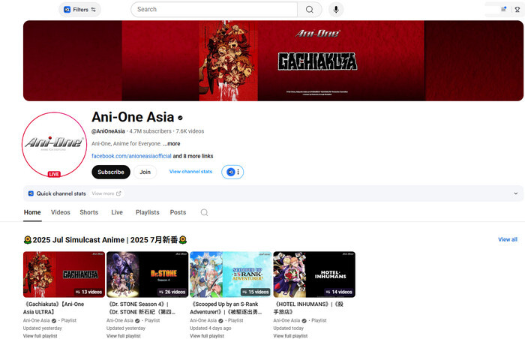This screenshot has width=525, height=339.
Task: Show 'and 8 more links'
Action: click(x=193, y=156)
